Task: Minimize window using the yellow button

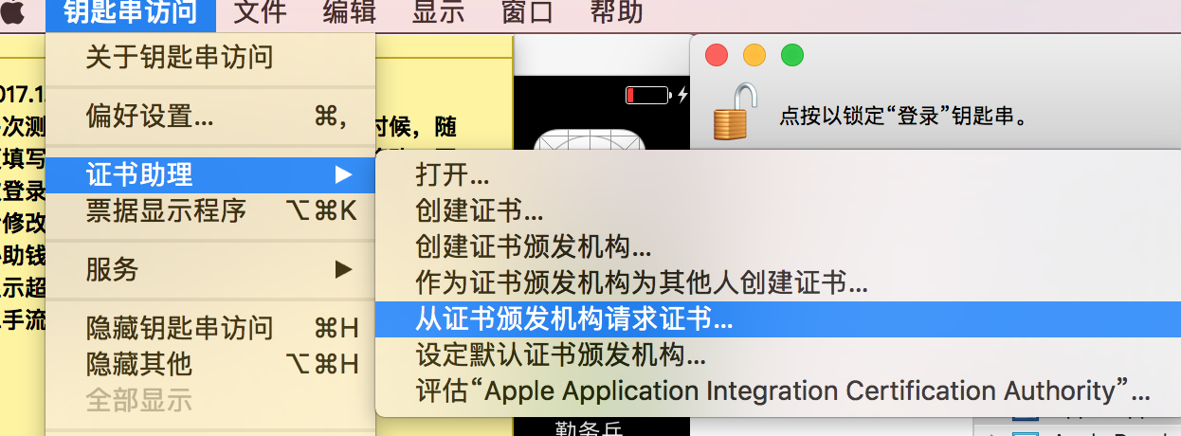Action: click(754, 55)
